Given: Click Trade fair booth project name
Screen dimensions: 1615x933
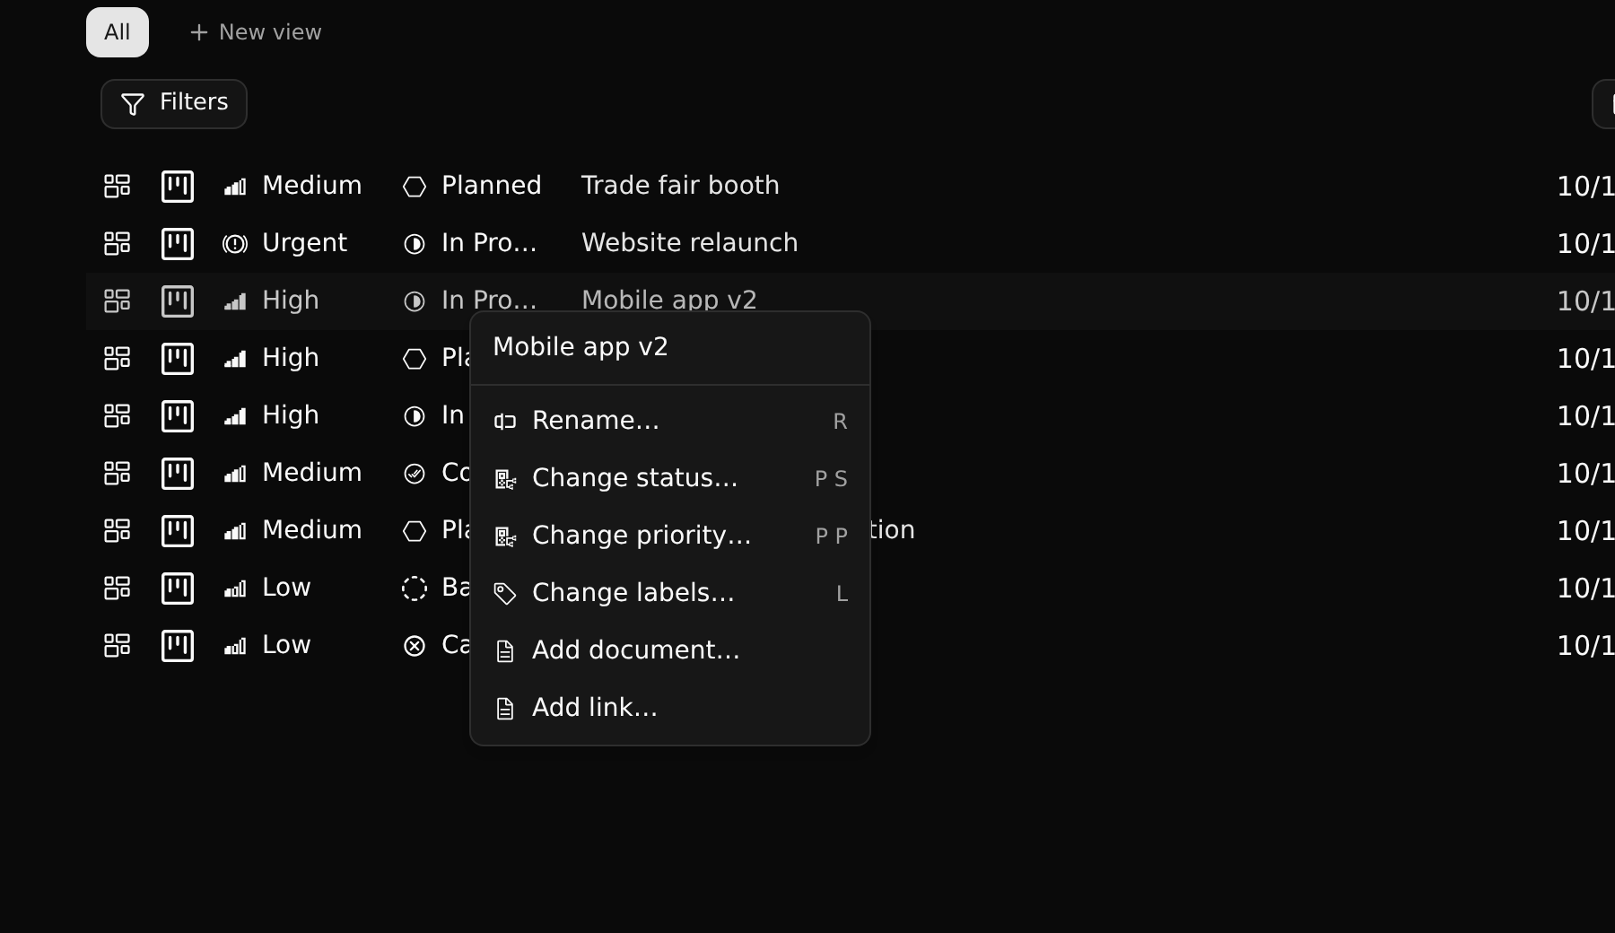Looking at the screenshot, I should click(x=680, y=186).
